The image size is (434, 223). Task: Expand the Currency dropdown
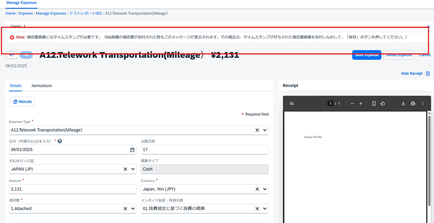tap(265, 189)
